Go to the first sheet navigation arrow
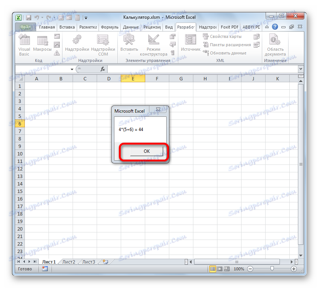319x288 pixels. coord(19,262)
